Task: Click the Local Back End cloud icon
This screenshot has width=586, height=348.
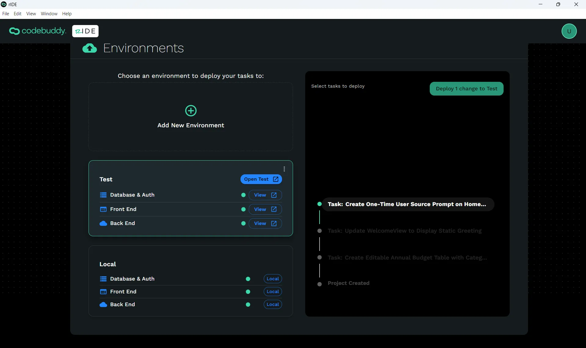Action: pos(103,305)
